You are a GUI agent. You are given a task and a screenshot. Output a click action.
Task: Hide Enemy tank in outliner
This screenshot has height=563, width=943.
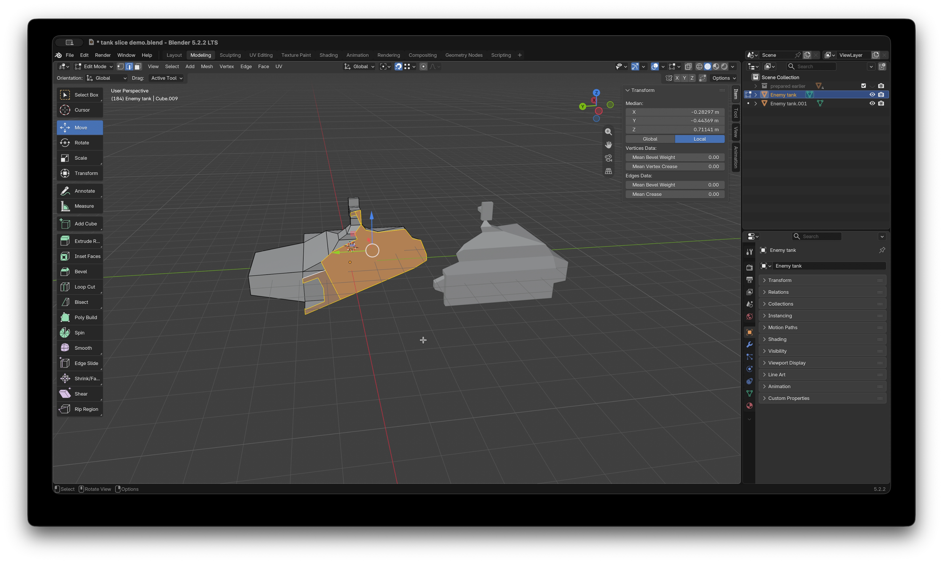click(872, 95)
